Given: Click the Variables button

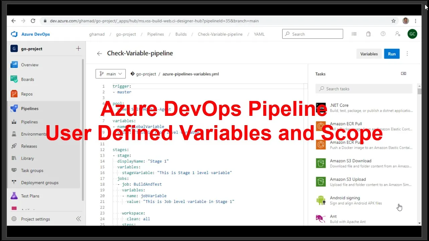Looking at the screenshot, I should pyautogui.click(x=369, y=54).
